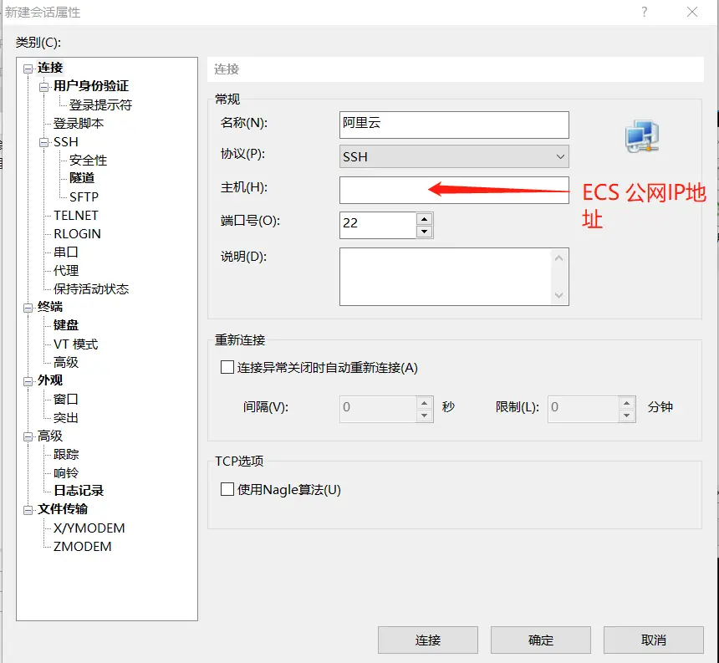Click the 主机 host input field
Screen dimensions: 719x663
tap(454, 191)
